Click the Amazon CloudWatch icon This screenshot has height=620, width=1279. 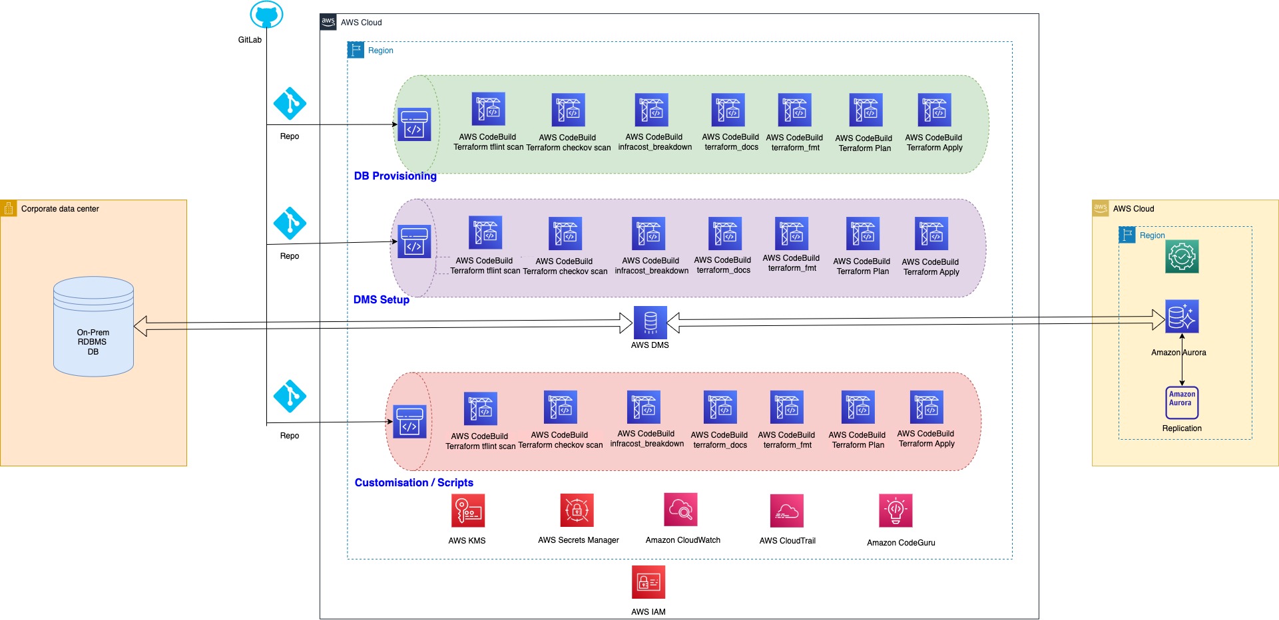coord(680,510)
